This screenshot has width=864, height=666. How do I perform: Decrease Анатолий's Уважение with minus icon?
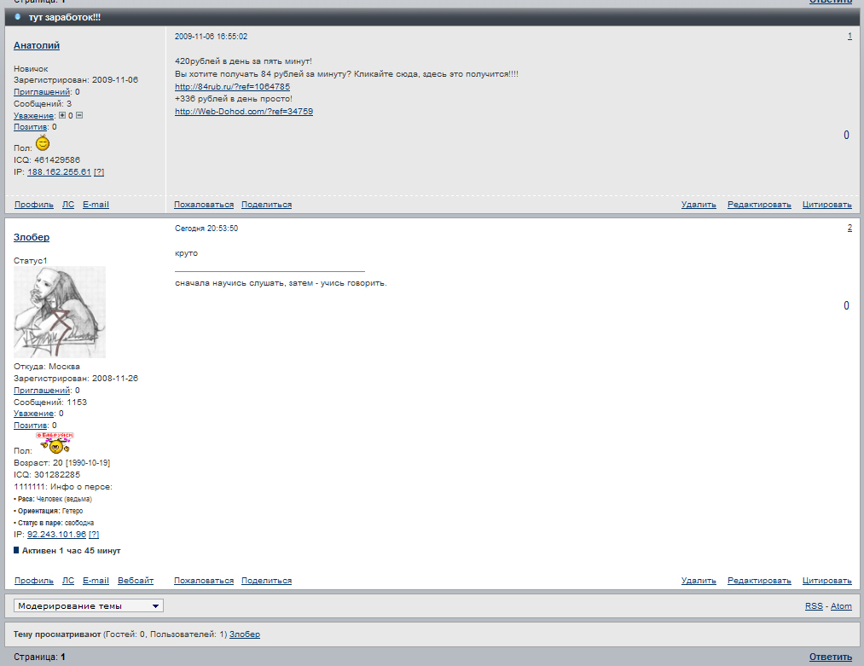(79, 115)
